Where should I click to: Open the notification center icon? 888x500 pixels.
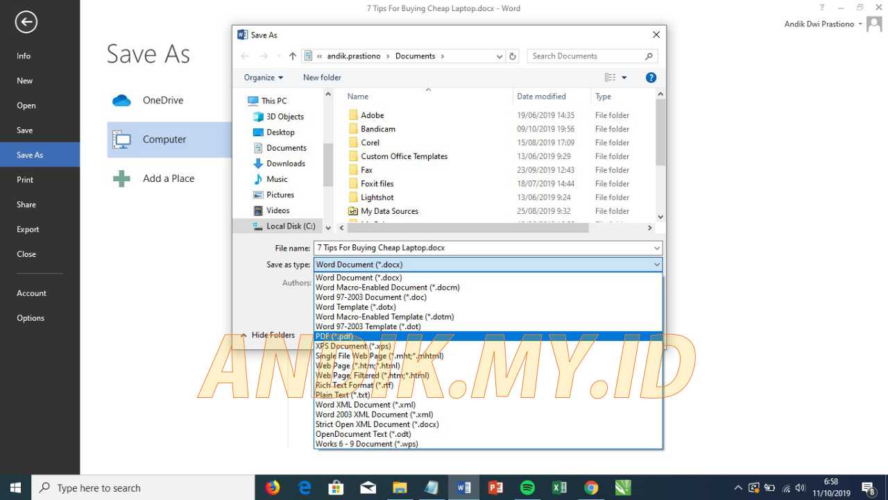(x=868, y=487)
